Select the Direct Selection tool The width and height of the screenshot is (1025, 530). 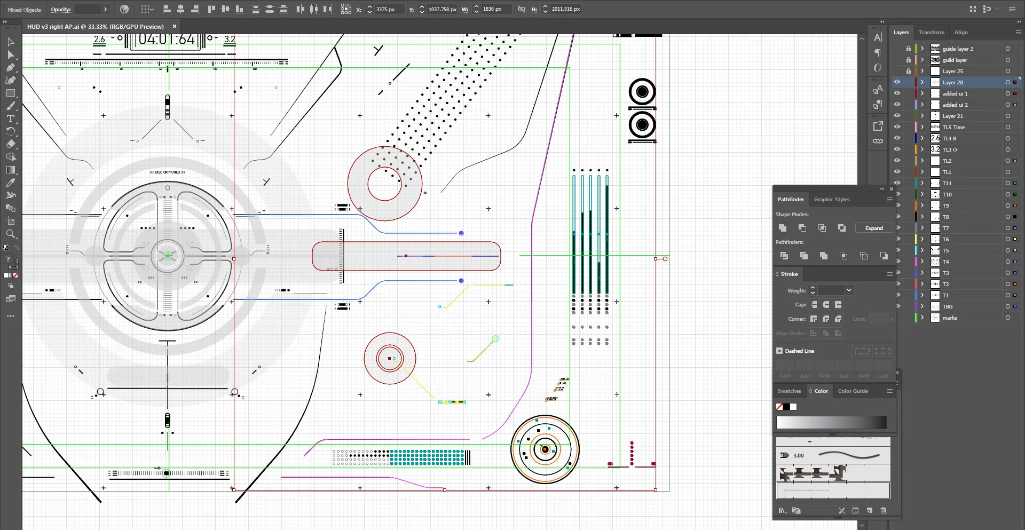11,55
